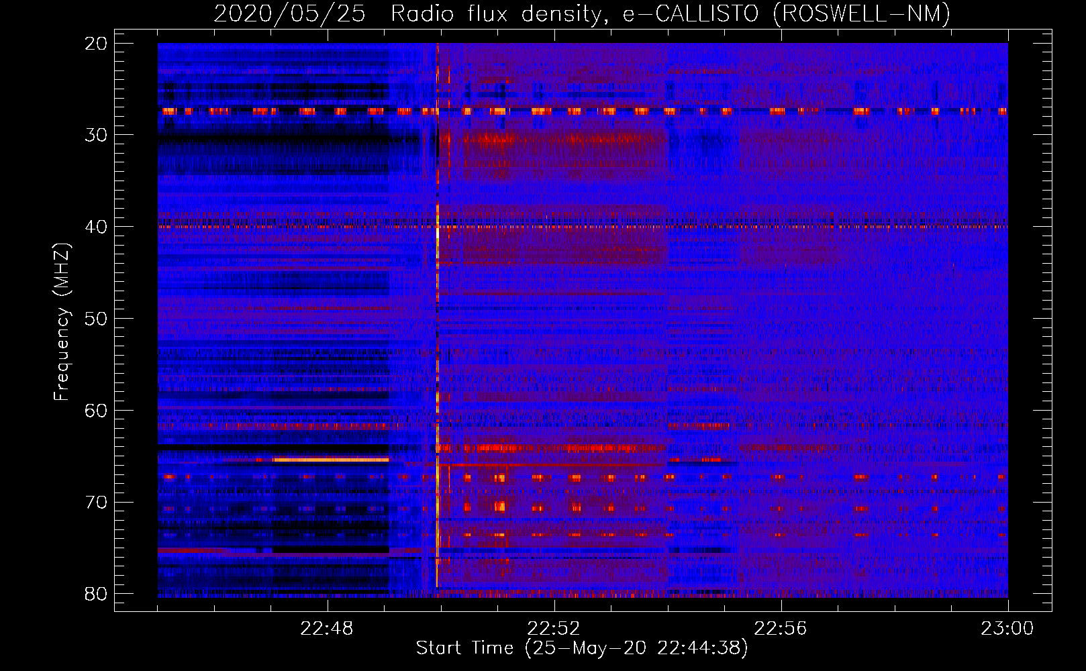Click the "30" frequency tick label

click(96, 135)
